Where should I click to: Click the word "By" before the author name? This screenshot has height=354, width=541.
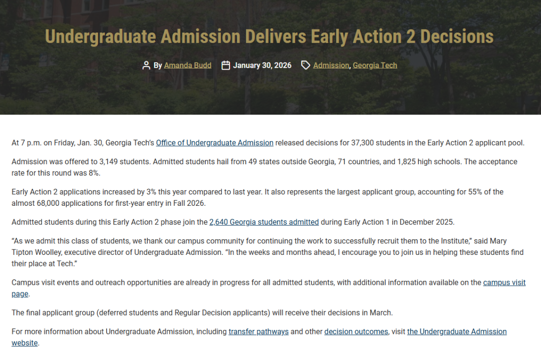[x=158, y=65]
